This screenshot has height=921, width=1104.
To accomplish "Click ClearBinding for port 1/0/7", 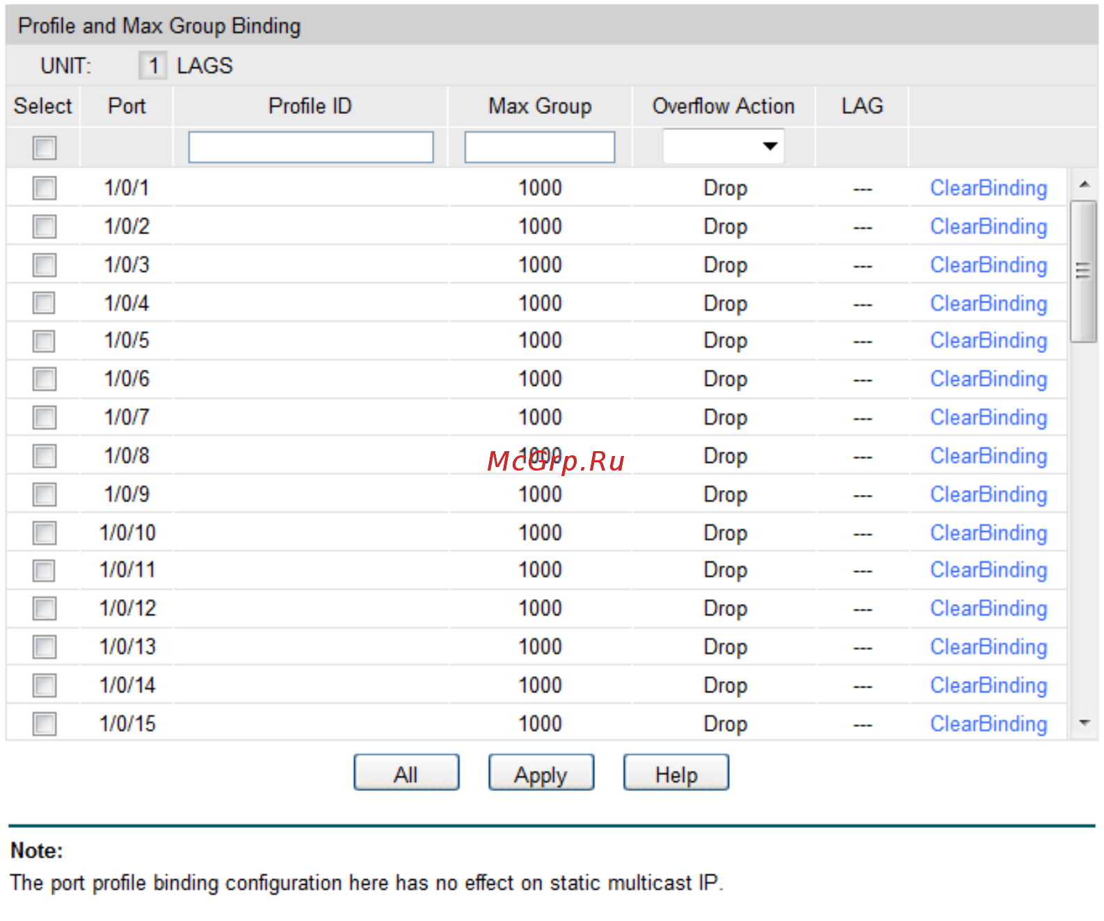I will (x=989, y=418).
